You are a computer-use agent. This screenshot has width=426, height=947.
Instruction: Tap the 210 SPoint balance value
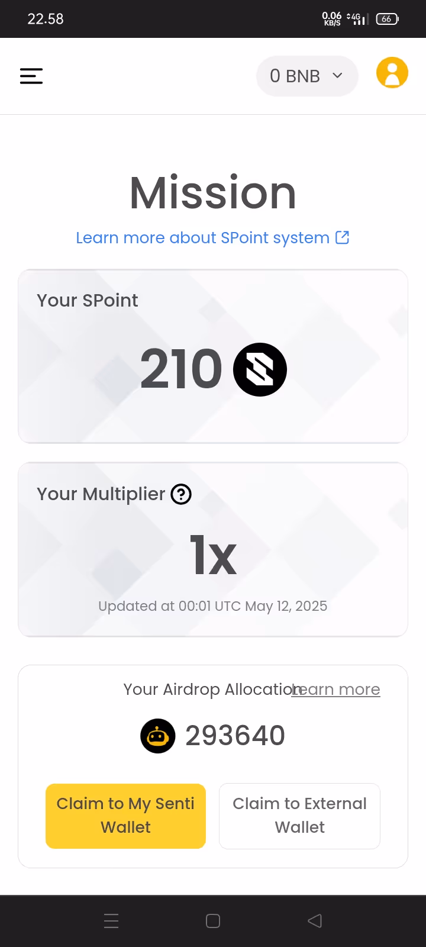(181, 369)
